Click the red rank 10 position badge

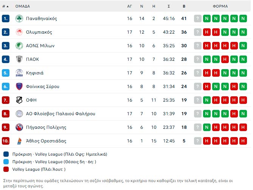5,141
